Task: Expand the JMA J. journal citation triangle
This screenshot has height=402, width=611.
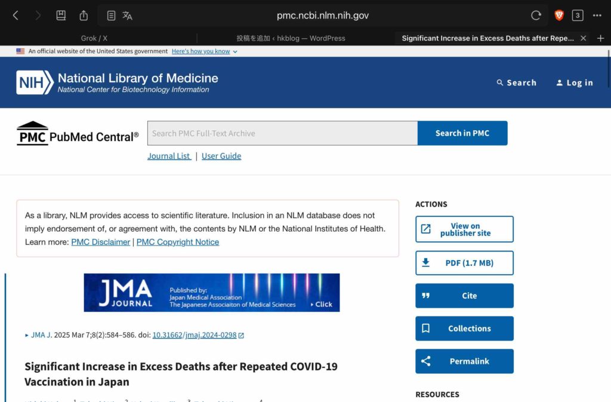Action: [x=27, y=336]
